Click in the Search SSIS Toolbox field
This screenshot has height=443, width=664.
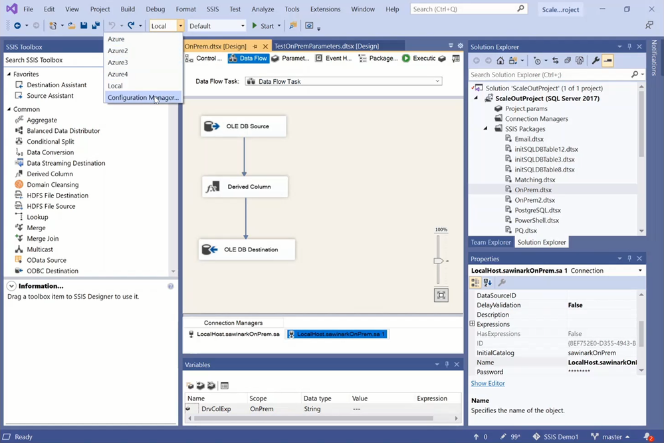pos(53,60)
